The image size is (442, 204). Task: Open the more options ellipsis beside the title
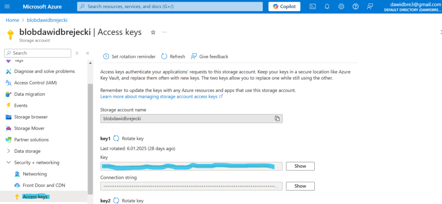(164, 32)
